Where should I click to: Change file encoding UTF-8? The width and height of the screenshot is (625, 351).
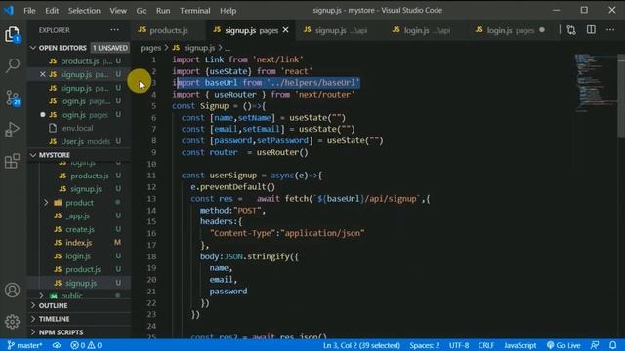459,345
